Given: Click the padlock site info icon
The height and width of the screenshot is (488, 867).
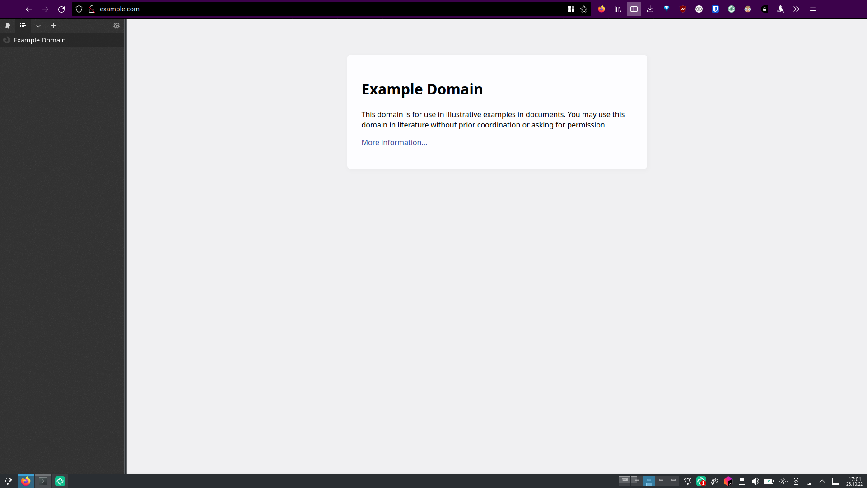Looking at the screenshot, I should click(92, 9).
